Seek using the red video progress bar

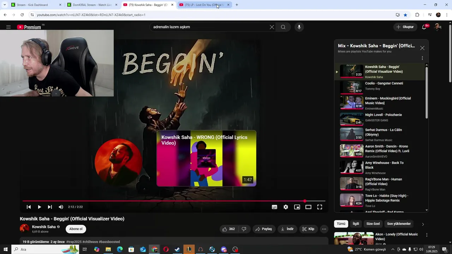click(x=174, y=201)
